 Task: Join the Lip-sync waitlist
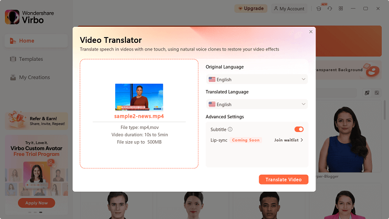[x=288, y=140]
